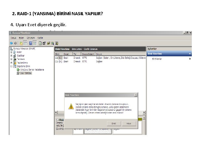
Task: Click the Properties toolbar icon
Action: (44, 43)
